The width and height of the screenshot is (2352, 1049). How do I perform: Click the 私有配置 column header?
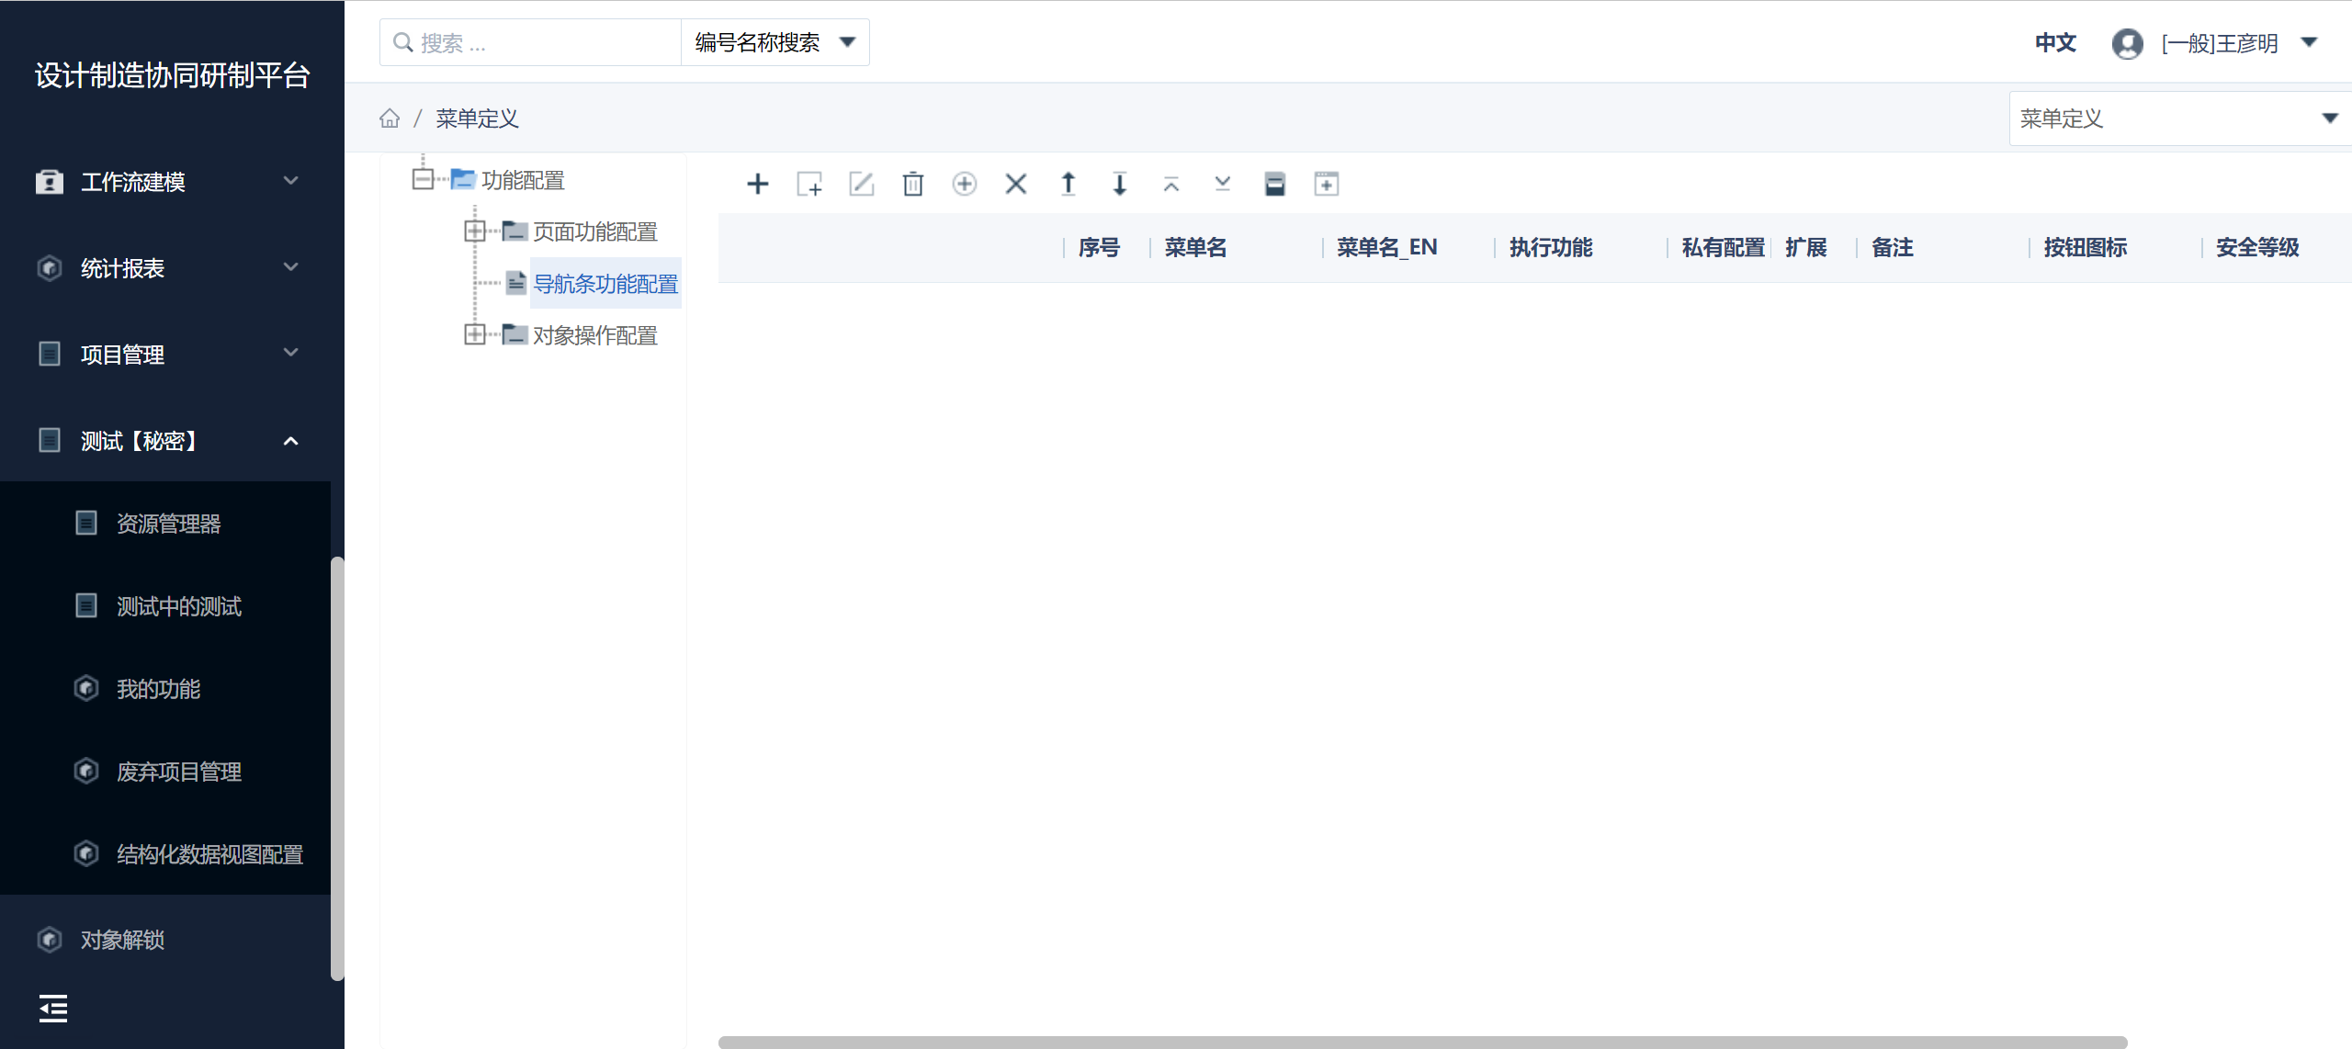click(x=1724, y=247)
